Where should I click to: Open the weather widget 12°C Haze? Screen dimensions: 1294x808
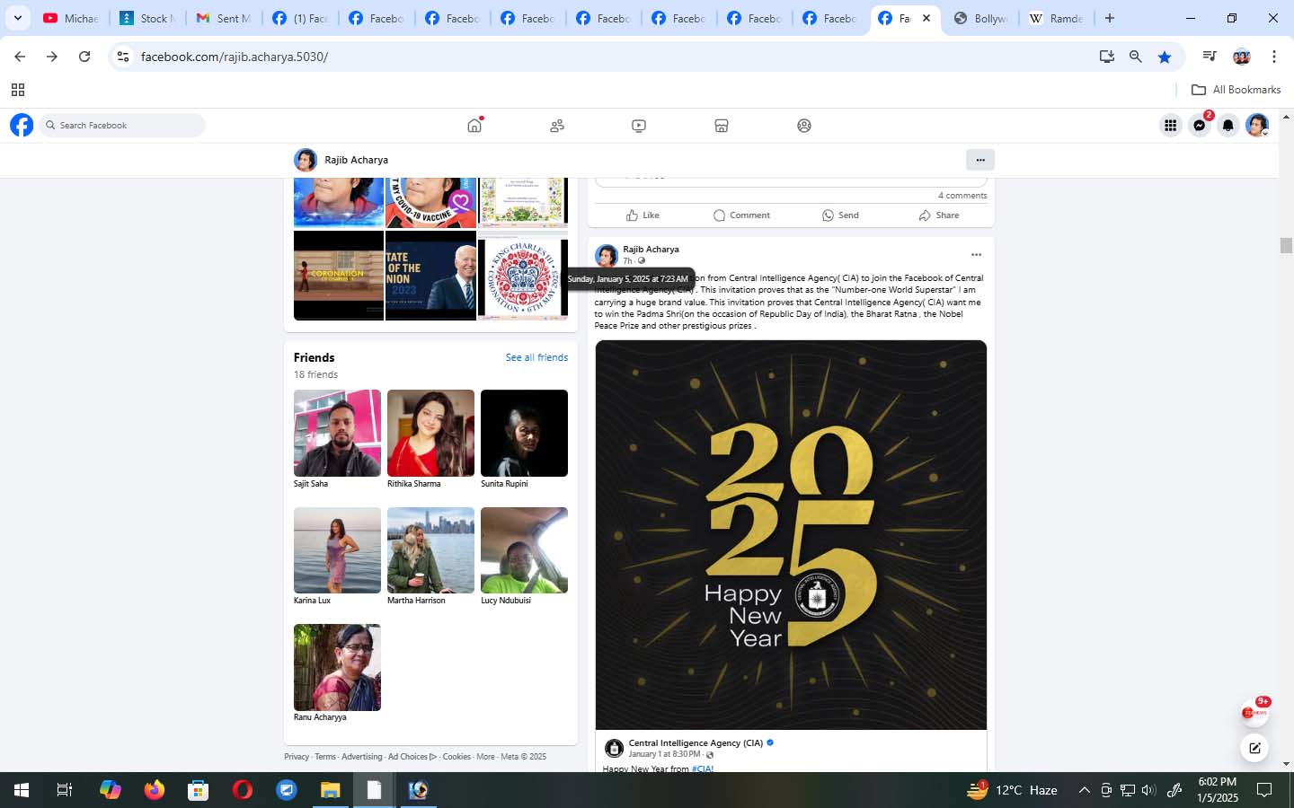[1012, 790]
